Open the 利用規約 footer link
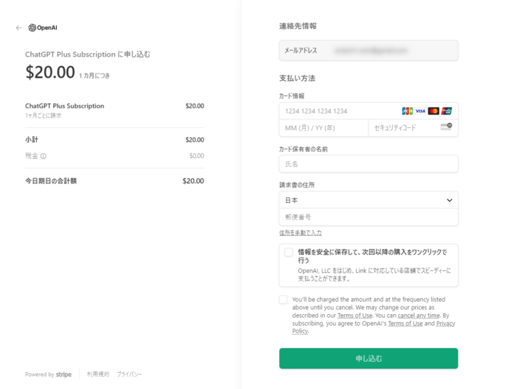Viewport: 523px width, 389px height. [97, 375]
